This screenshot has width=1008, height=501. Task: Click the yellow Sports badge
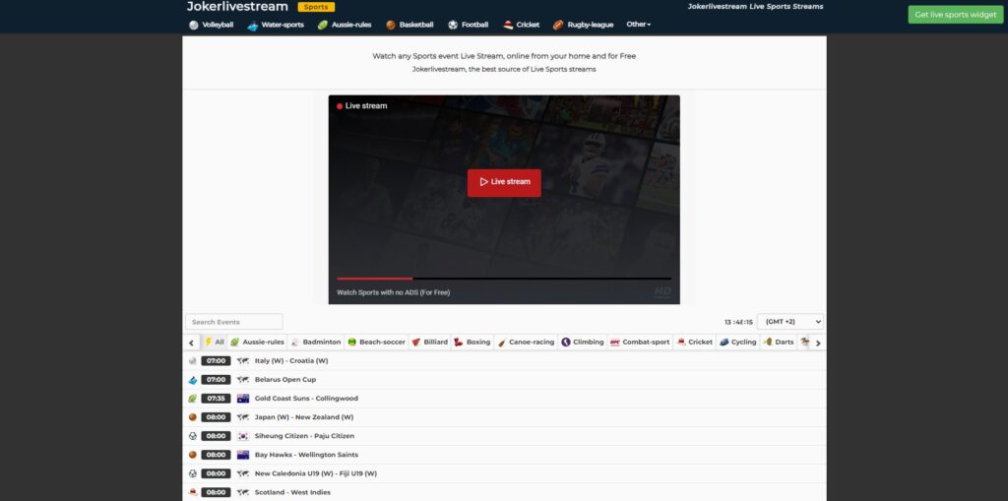click(316, 7)
